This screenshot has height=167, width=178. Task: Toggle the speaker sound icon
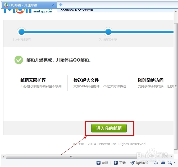coord(156,163)
